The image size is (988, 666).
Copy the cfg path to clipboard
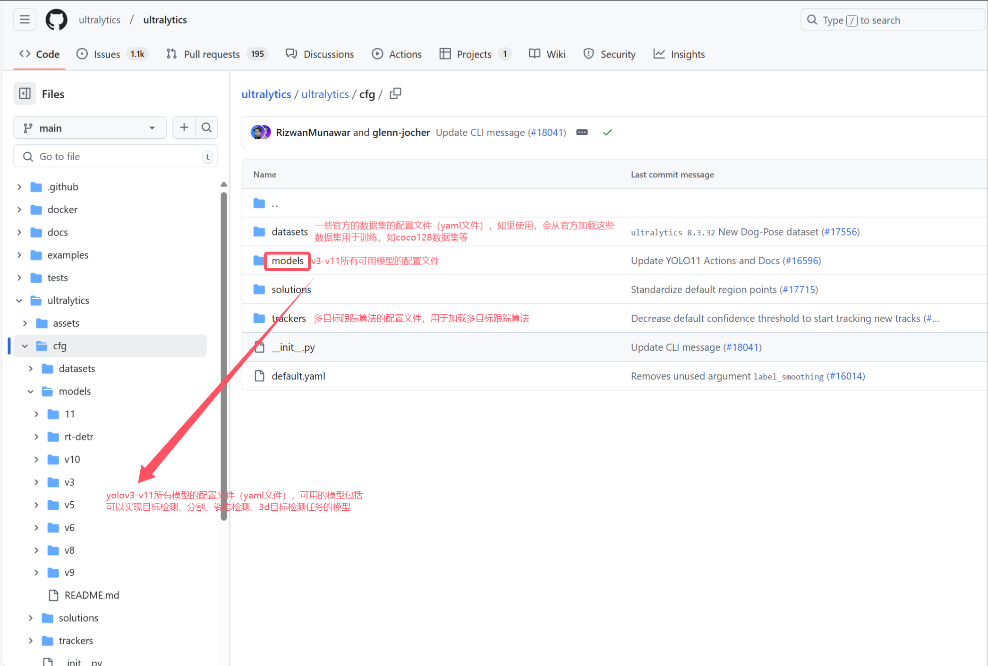[x=396, y=94]
